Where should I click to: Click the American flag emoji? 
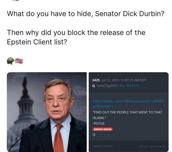(19, 61)
